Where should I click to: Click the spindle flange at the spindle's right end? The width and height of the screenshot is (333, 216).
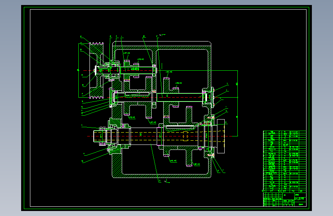221,136
